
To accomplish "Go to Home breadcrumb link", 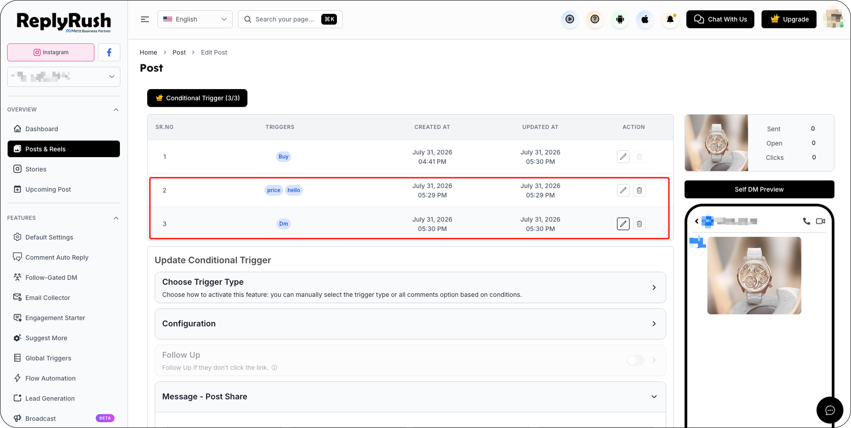I will [148, 52].
